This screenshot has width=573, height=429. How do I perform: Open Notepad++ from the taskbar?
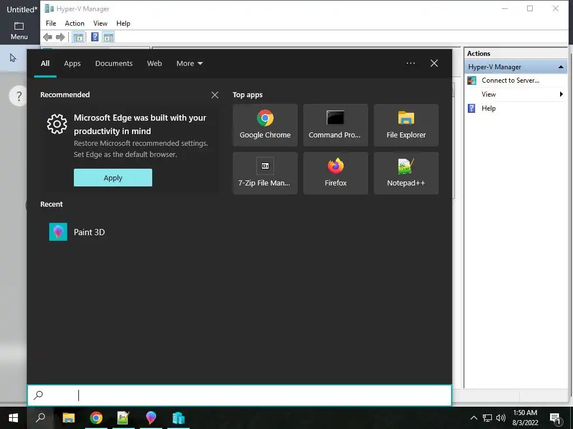coord(123,418)
